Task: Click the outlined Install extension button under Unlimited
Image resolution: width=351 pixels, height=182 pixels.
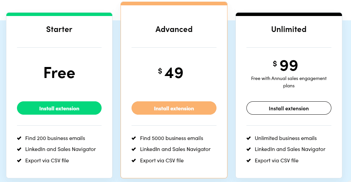Action: [x=289, y=108]
